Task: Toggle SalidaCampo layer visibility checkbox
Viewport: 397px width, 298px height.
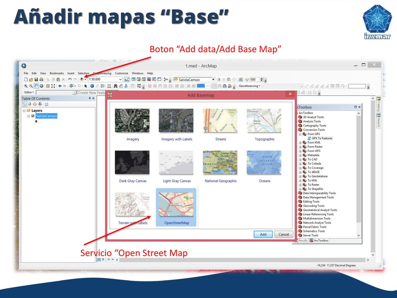Action: (33, 116)
